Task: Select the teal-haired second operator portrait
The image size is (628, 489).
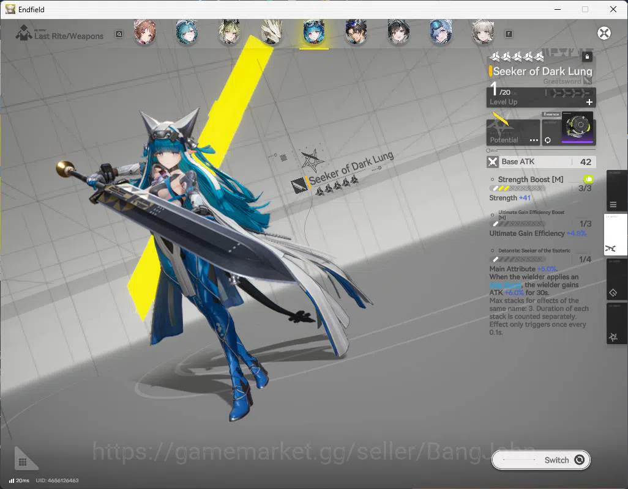Action: pyautogui.click(x=187, y=32)
